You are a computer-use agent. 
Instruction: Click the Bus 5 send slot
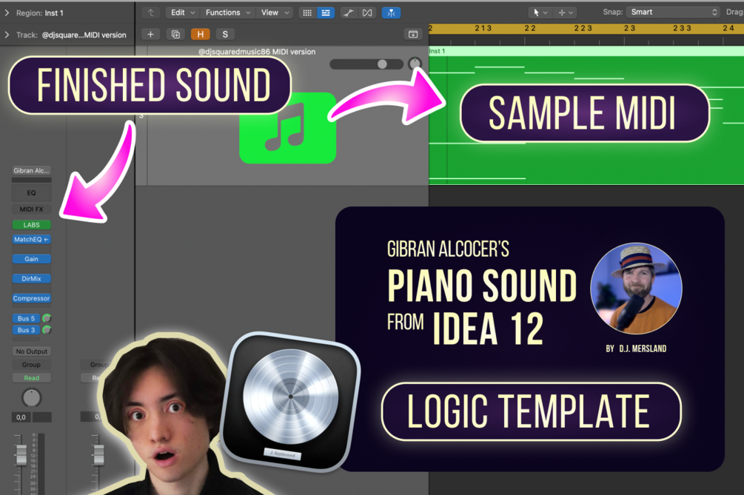tap(26, 318)
